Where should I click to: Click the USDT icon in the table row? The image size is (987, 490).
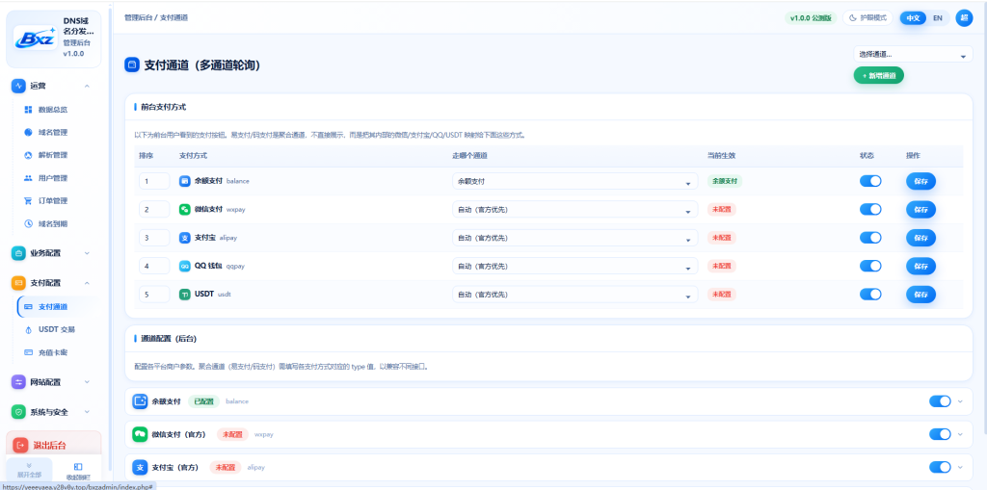(x=184, y=295)
